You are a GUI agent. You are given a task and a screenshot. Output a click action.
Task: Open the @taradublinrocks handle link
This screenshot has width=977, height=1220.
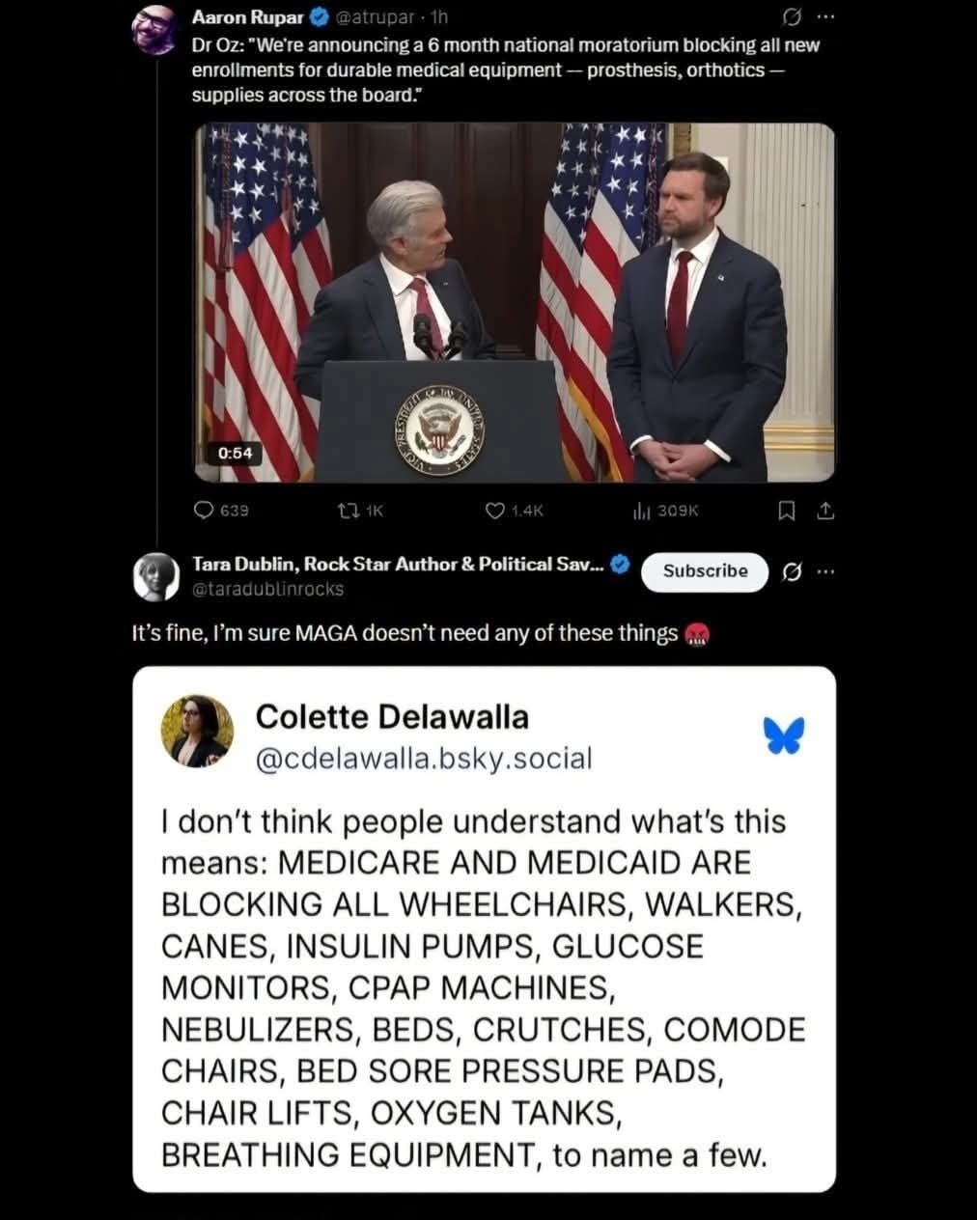coord(267,589)
